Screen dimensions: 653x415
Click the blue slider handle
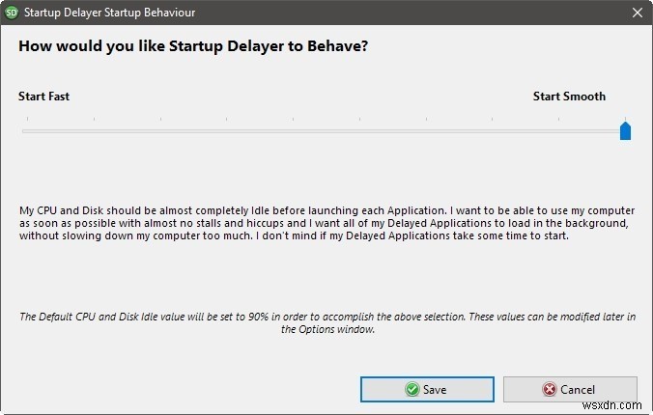[625, 130]
